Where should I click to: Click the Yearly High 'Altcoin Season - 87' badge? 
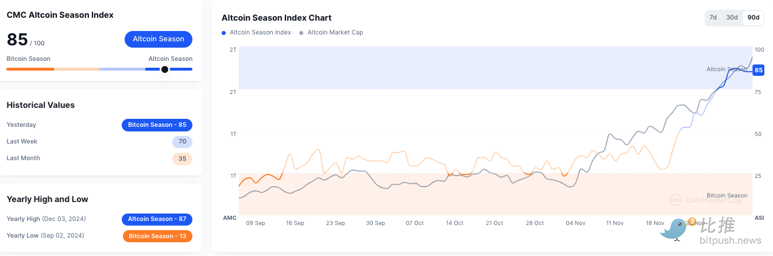[x=157, y=219]
